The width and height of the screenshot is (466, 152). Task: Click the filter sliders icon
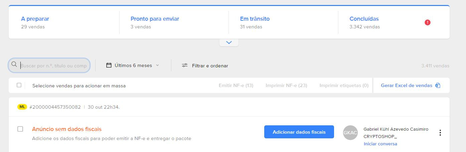185,65
